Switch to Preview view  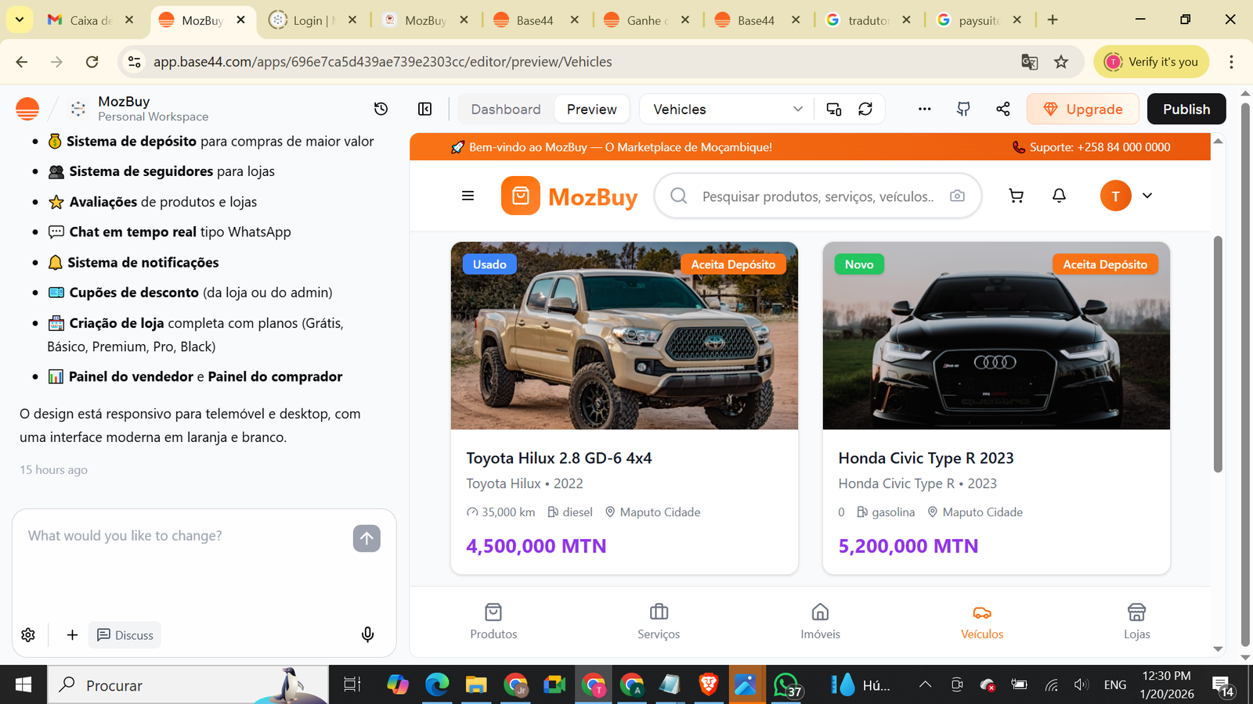[592, 110]
